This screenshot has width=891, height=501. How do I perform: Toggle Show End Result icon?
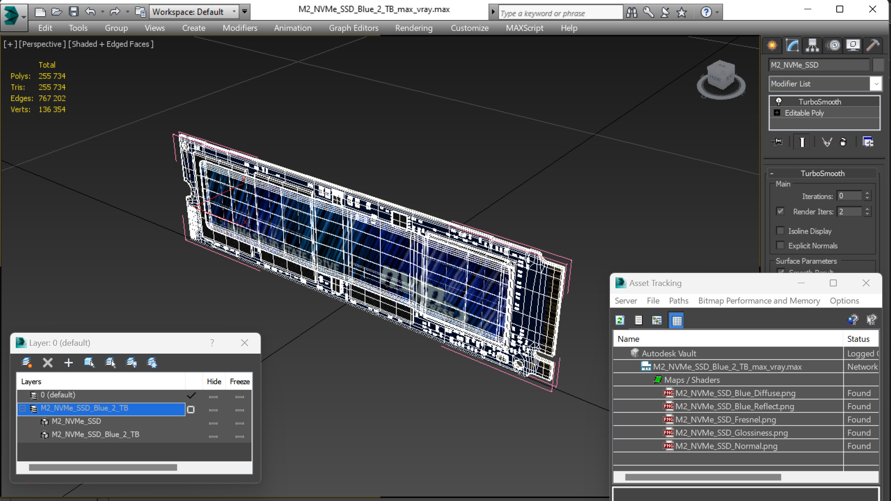point(802,142)
